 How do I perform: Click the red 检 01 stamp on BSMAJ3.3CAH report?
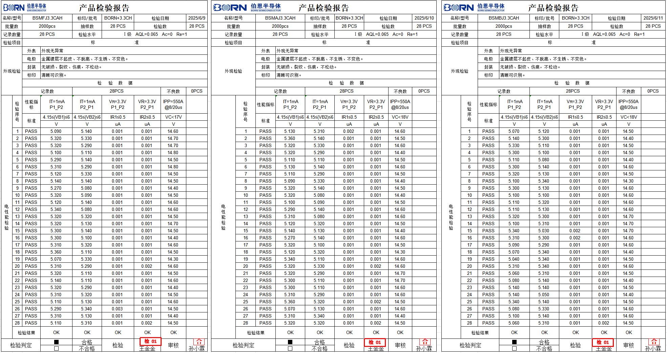click(x=375, y=342)
